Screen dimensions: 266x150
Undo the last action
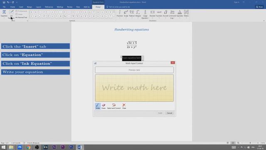click(x=8, y=2)
